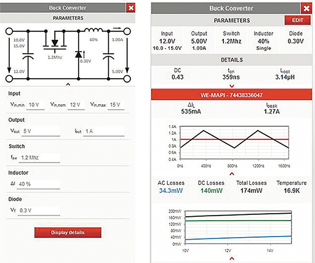Edit the Vin,min 10 V field
The image size is (315, 263).
coord(36,105)
